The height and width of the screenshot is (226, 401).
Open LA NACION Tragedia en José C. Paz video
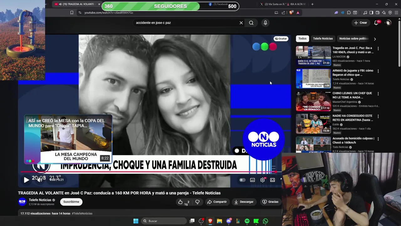pyautogui.click(x=353, y=50)
